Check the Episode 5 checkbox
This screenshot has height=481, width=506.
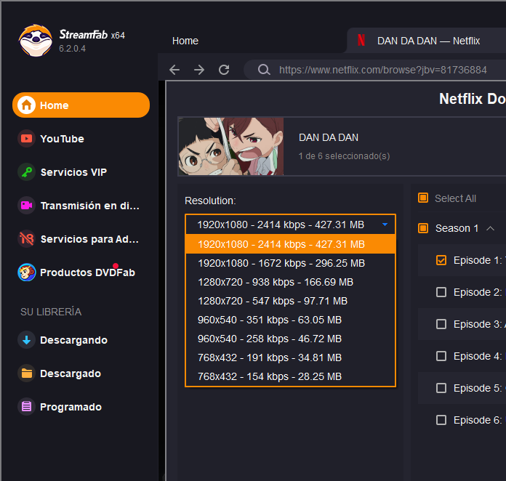[x=441, y=388]
